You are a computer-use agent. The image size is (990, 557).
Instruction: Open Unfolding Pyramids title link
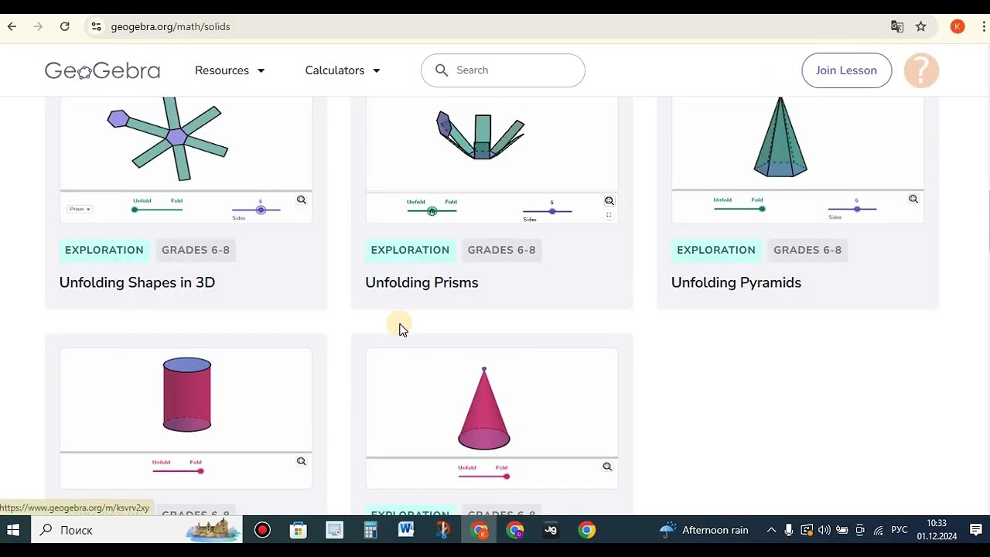(x=736, y=282)
